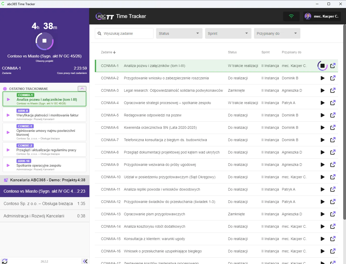Select Kancelaria ABC365 - Demo: Projekty header
This screenshot has height=264, width=346.
coord(45,180)
